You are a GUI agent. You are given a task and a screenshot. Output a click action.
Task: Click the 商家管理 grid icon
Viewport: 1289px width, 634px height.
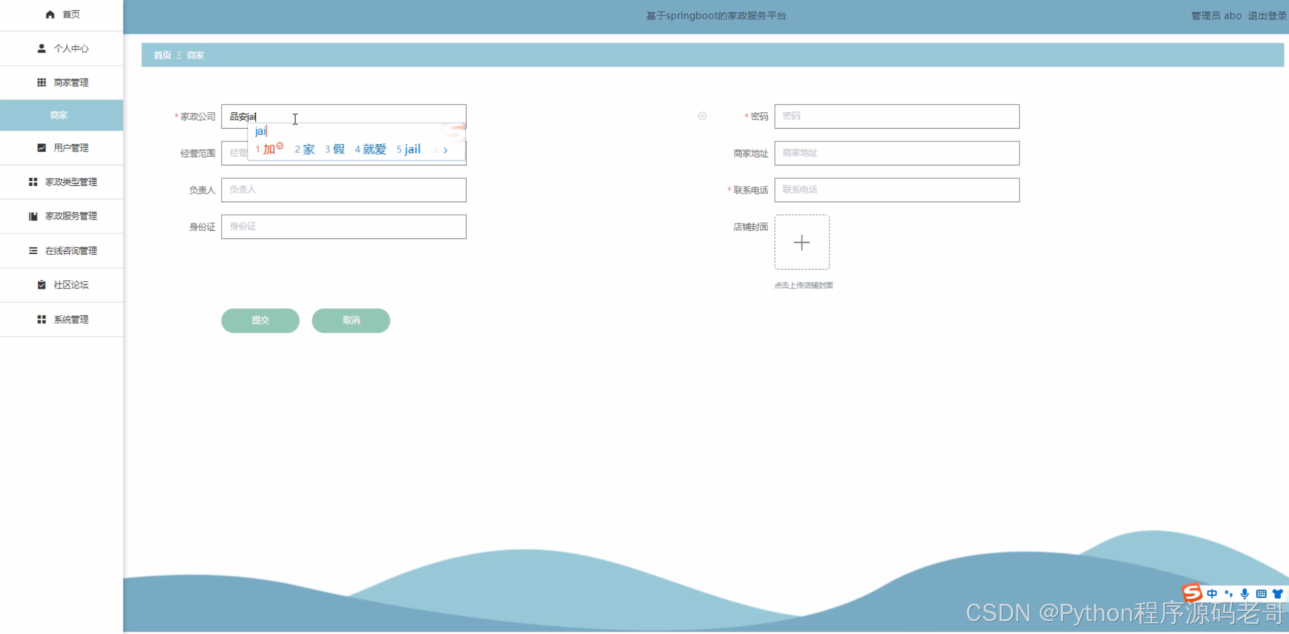coord(41,83)
